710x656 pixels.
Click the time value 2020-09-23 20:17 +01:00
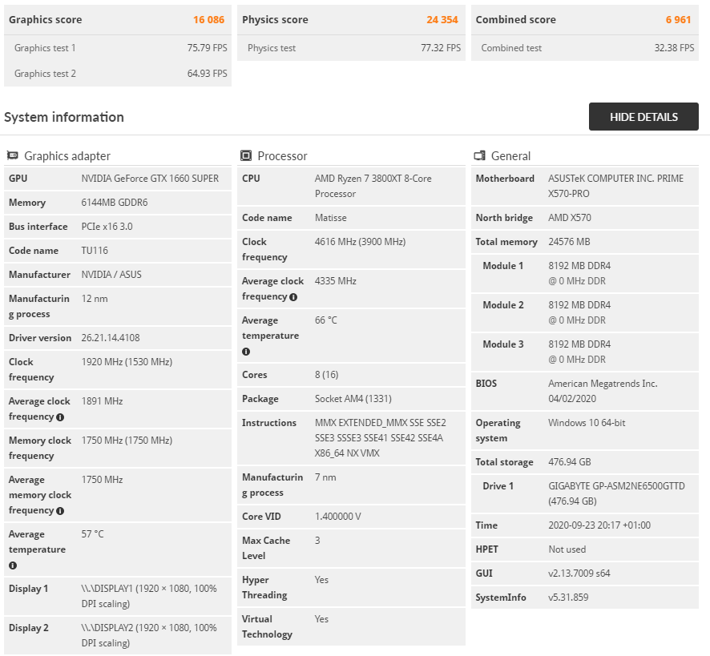pyautogui.click(x=599, y=525)
